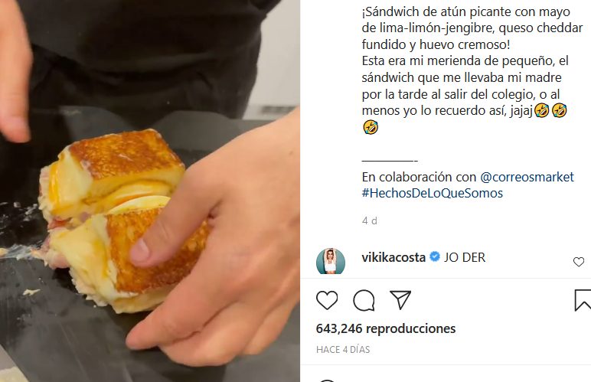The height and width of the screenshot is (382, 591).
Task: Click the second laughing emoji after jajaj
Action: (560, 110)
